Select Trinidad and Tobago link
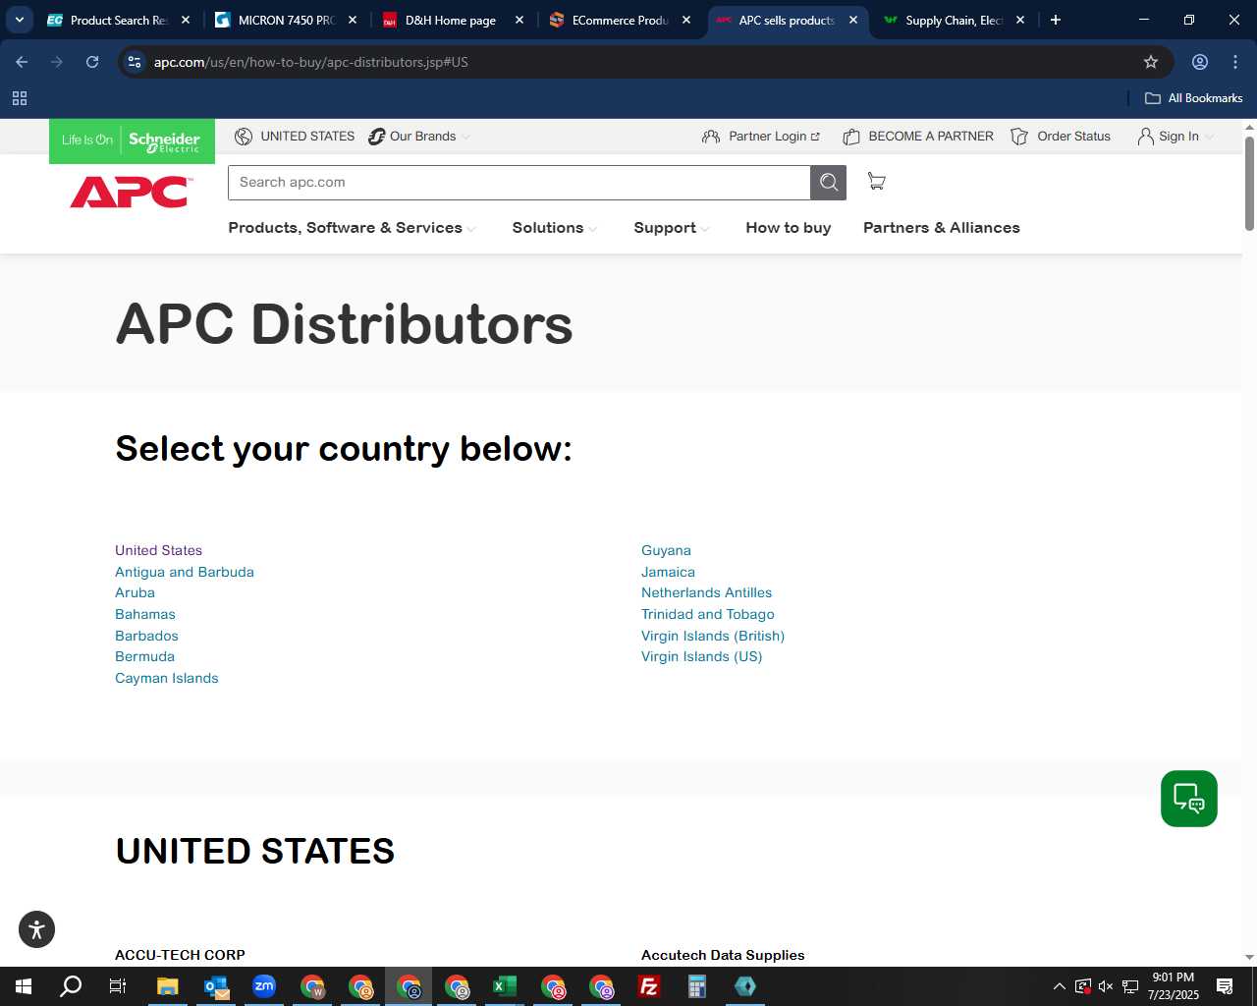This screenshot has width=1257, height=1006. [x=708, y=614]
